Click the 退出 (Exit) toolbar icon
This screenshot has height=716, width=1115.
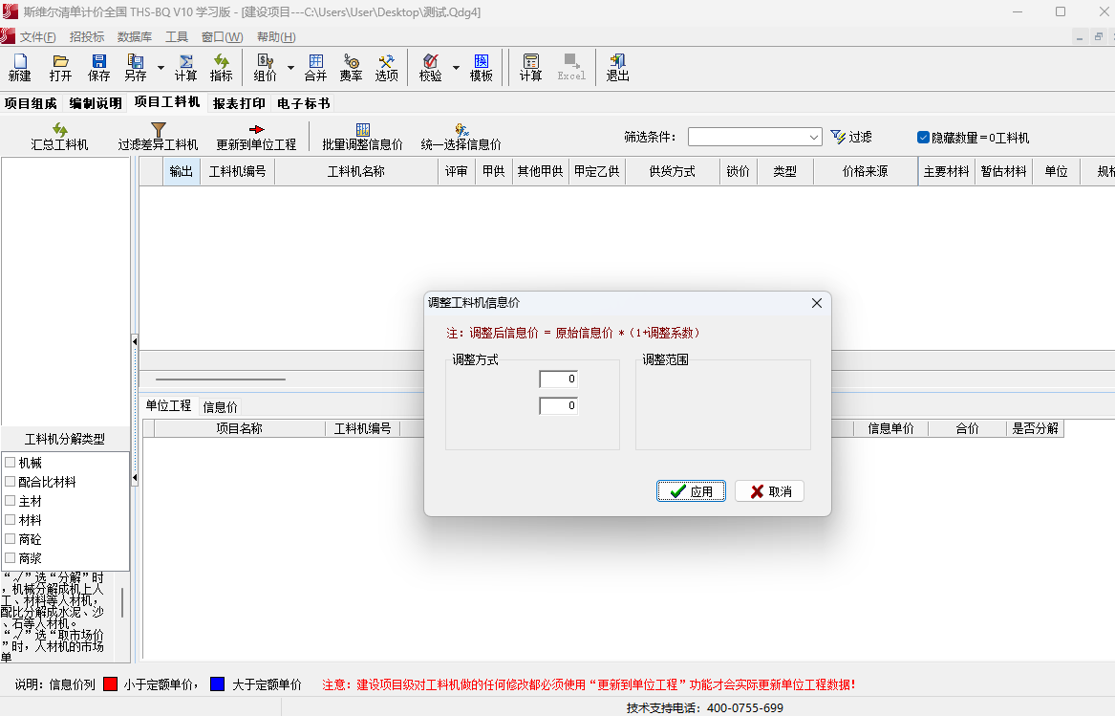(617, 68)
